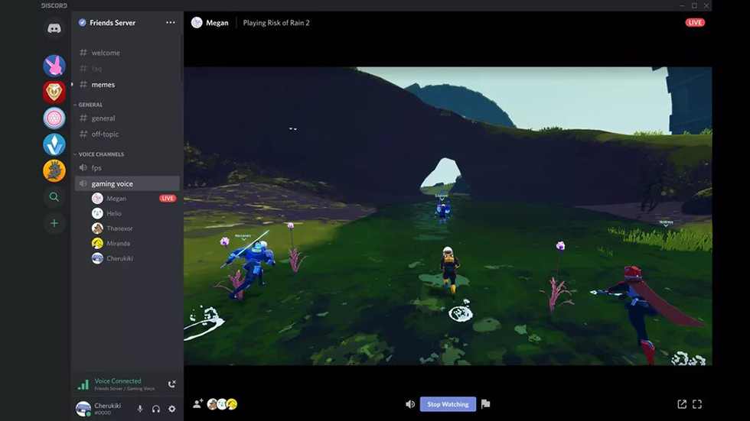The width and height of the screenshot is (750, 421).
Task: Click Megan in voice member list
Action: point(116,199)
